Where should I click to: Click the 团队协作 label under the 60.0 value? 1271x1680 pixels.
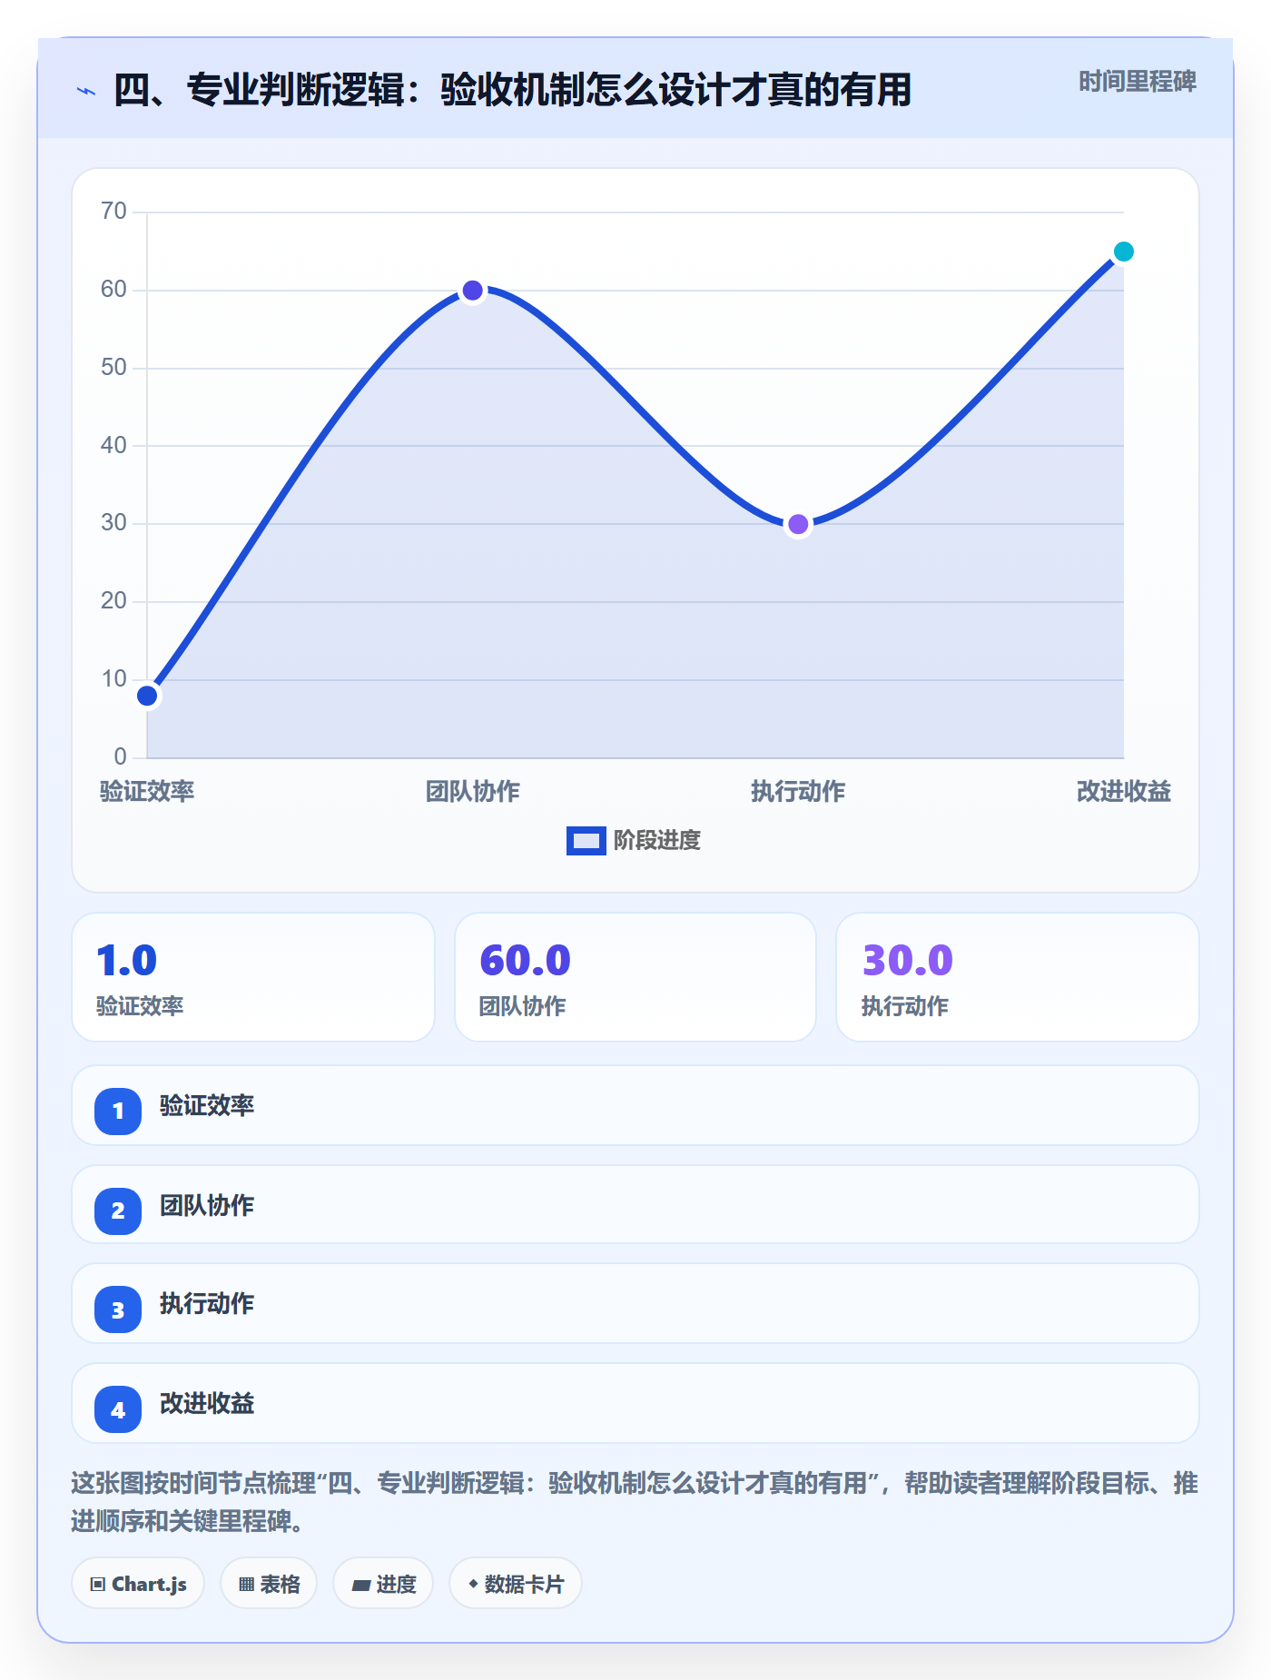[523, 1006]
